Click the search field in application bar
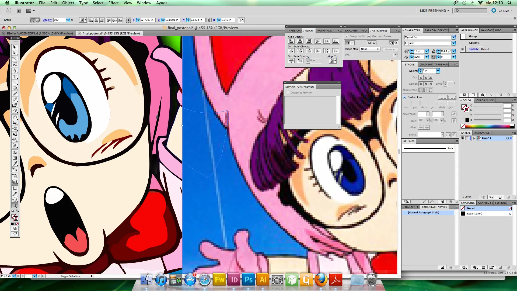Screen dimensions: 517x291 (x=471, y=11)
